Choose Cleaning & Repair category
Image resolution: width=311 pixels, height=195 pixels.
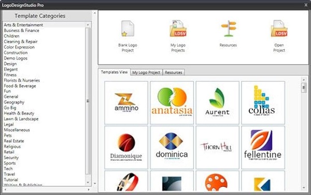[21, 41]
